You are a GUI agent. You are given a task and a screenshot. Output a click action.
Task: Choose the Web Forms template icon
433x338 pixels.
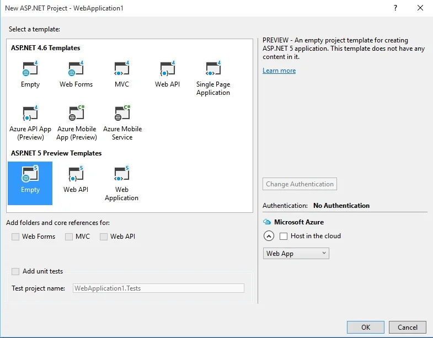tap(76, 68)
